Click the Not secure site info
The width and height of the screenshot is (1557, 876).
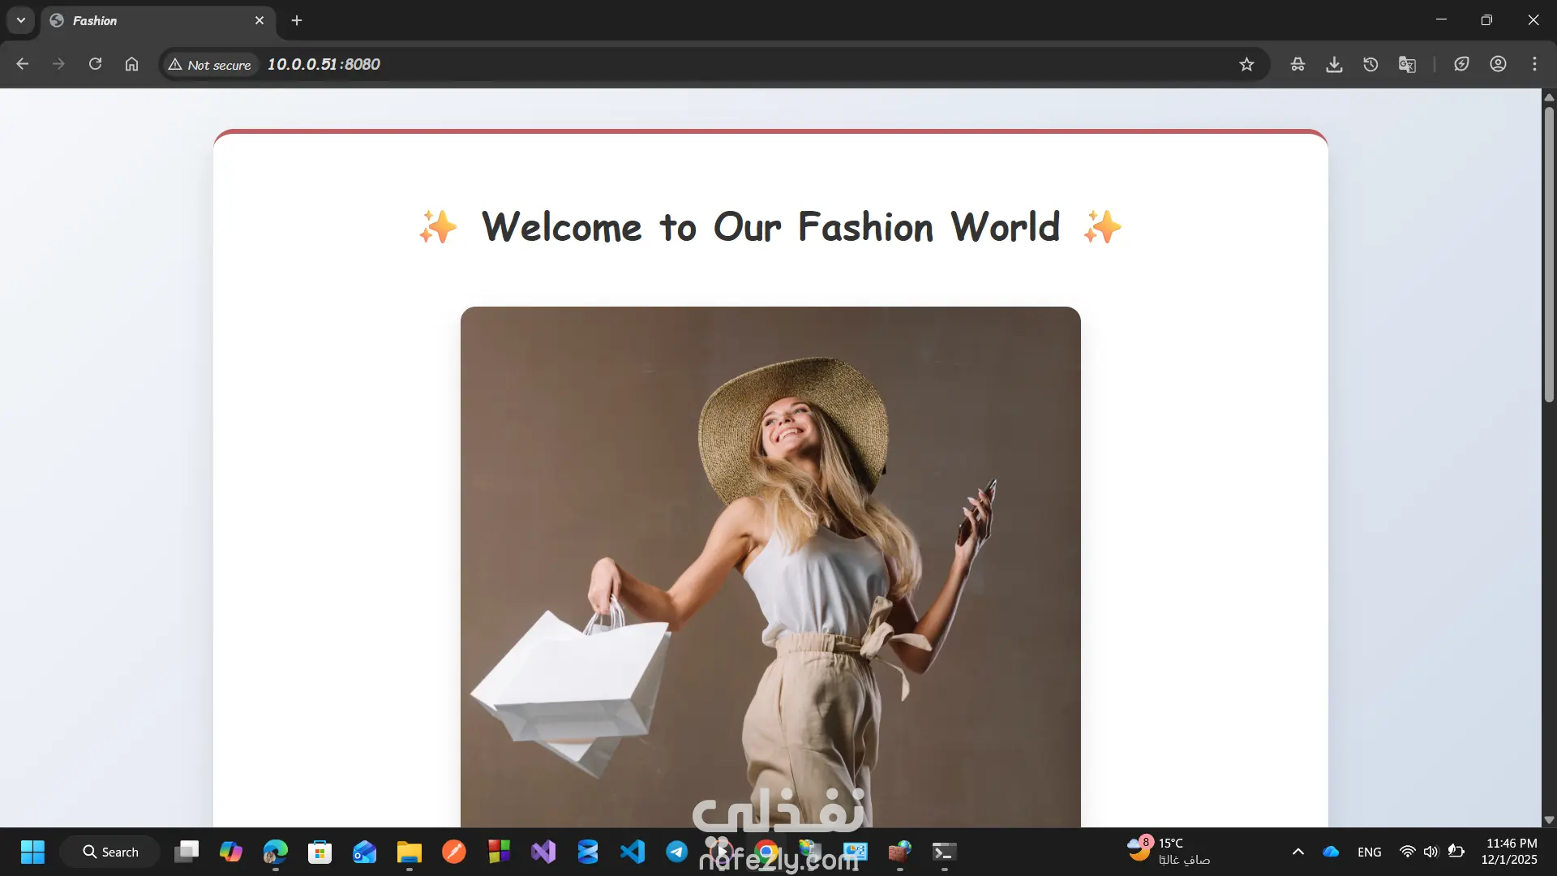[210, 64]
